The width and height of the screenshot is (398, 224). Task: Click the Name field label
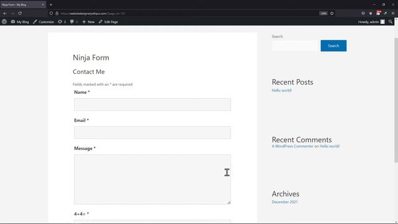click(x=80, y=92)
